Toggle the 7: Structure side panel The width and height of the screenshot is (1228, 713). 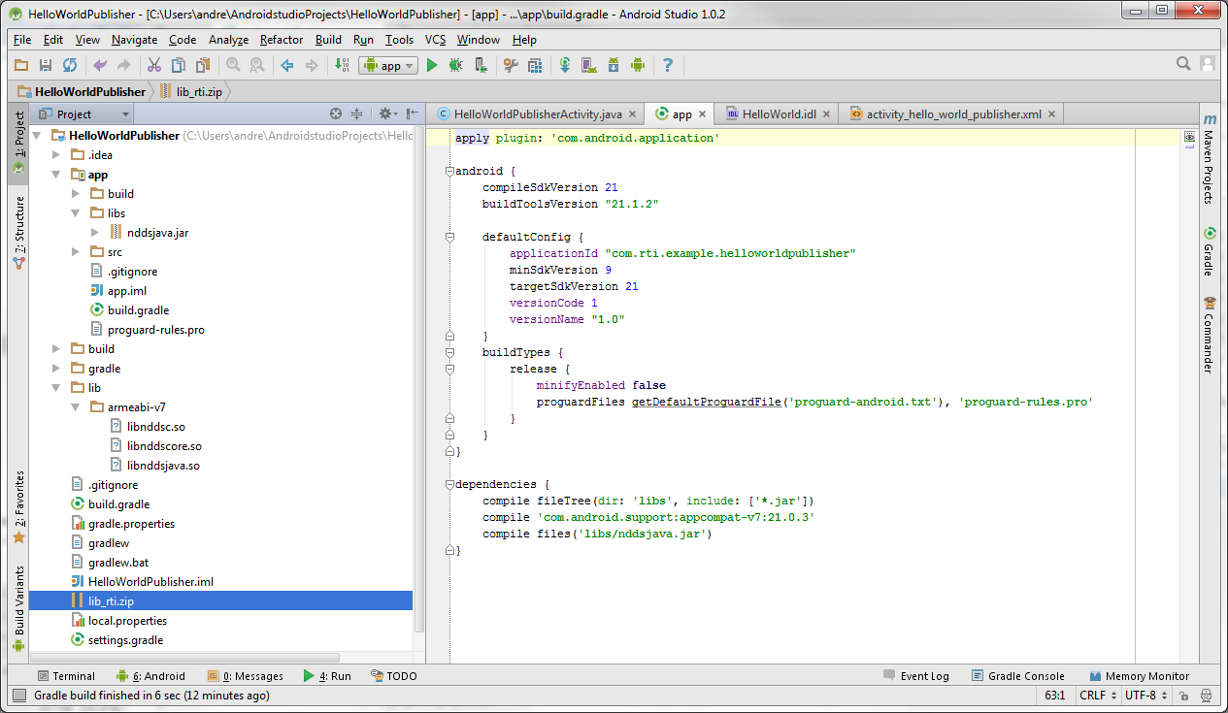[18, 232]
